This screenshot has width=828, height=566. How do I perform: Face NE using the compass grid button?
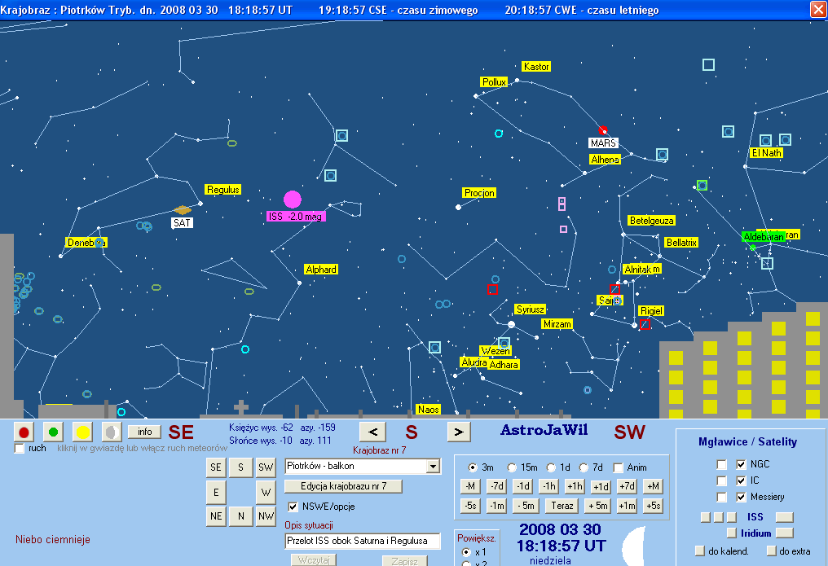(216, 516)
